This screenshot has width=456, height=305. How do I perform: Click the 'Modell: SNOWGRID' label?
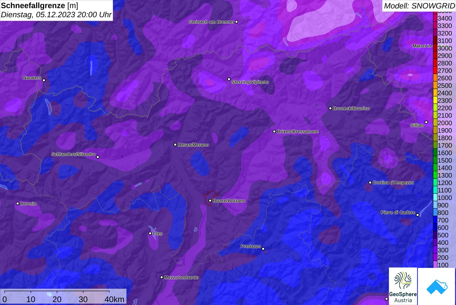pyautogui.click(x=419, y=6)
